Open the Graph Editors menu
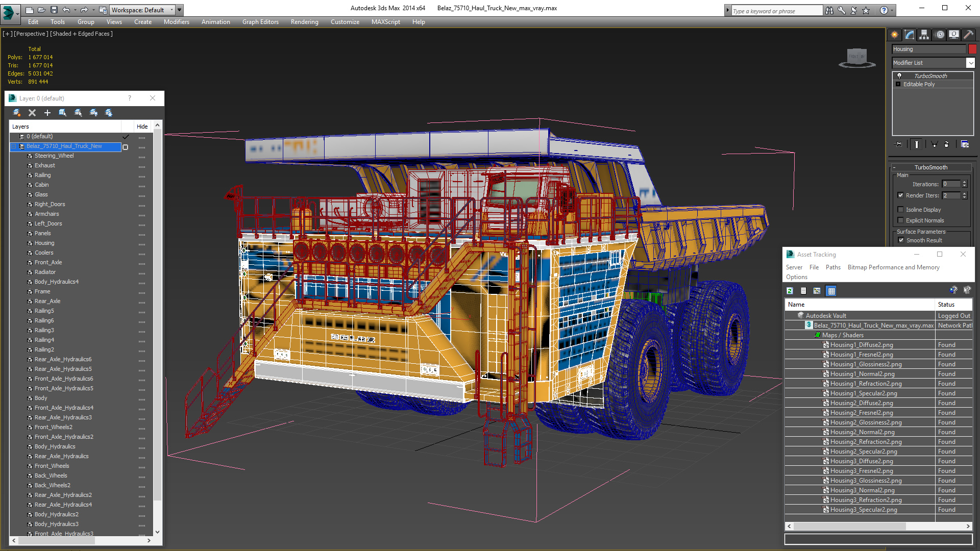980x551 pixels. click(x=260, y=22)
